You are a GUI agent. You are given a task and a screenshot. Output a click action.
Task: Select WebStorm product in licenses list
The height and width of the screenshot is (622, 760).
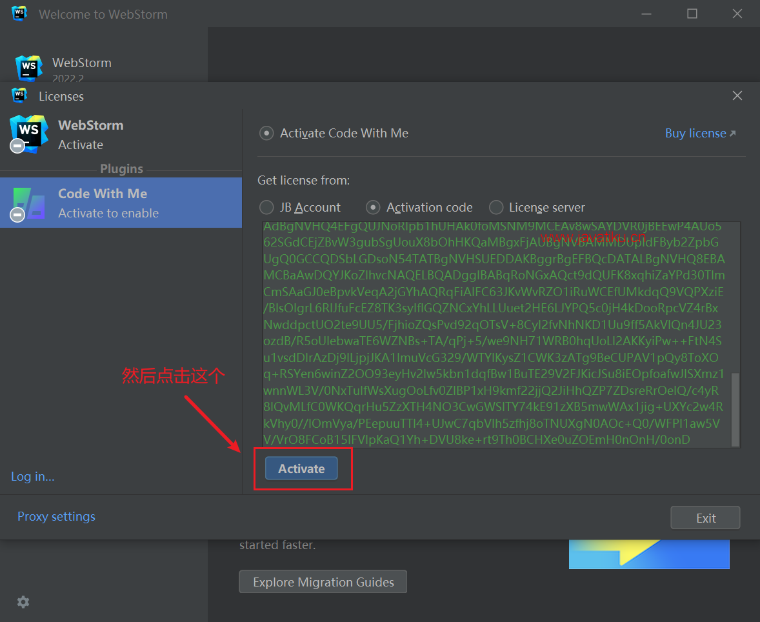[121, 135]
